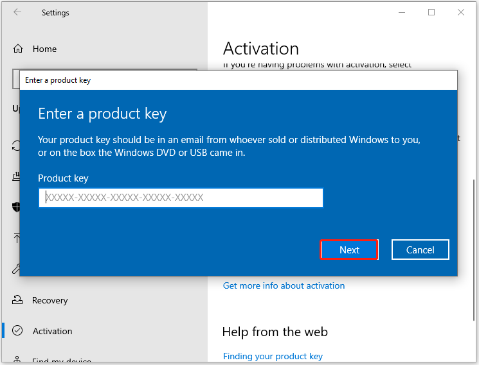Image resolution: width=479 pixels, height=365 pixels.
Task: Click the 'Product key' field label
Action: click(63, 178)
